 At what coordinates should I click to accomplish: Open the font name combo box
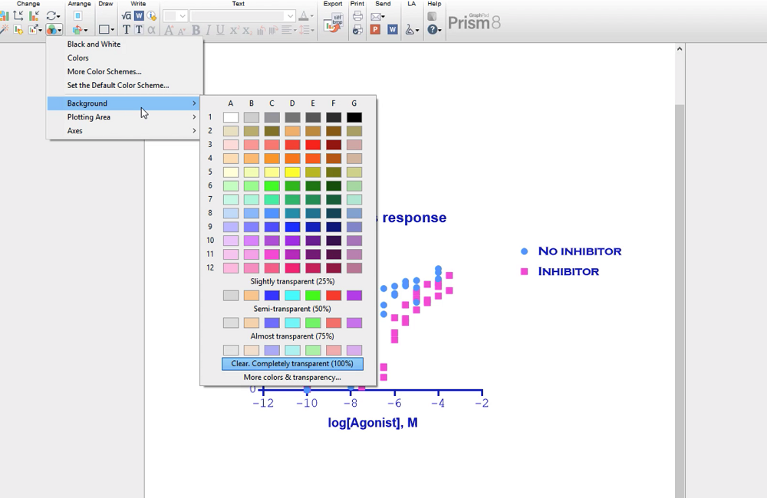pyautogui.click(x=242, y=15)
